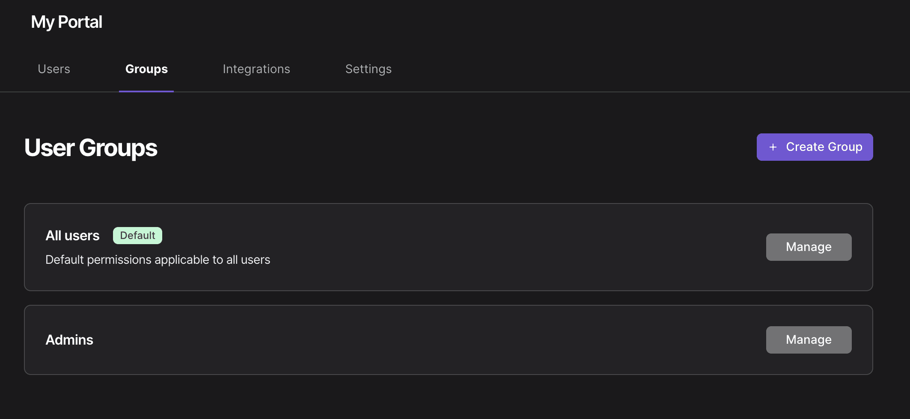
Task: Click the word 'Groups' in page heading
Action: click(118, 148)
